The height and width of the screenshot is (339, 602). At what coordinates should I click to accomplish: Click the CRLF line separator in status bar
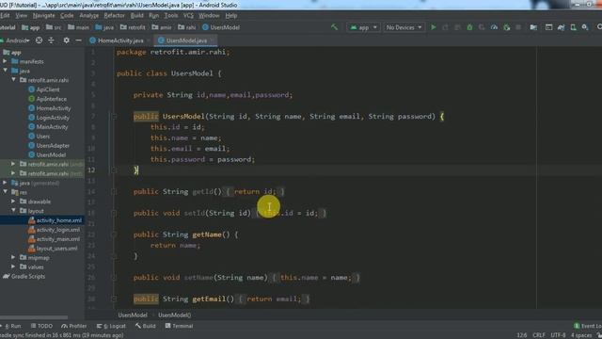click(539, 335)
